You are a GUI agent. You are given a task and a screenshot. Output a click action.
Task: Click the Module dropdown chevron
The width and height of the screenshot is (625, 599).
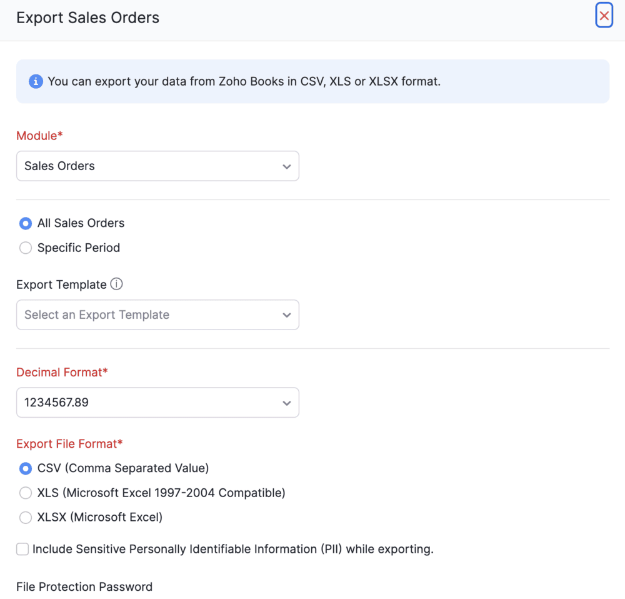click(287, 166)
